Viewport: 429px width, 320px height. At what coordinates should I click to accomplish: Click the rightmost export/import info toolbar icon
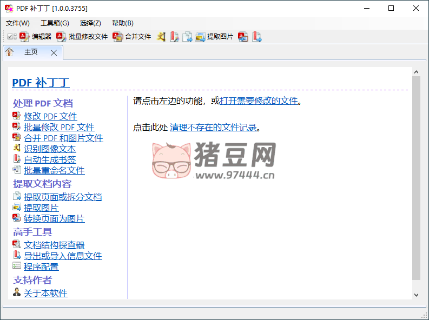(x=257, y=37)
